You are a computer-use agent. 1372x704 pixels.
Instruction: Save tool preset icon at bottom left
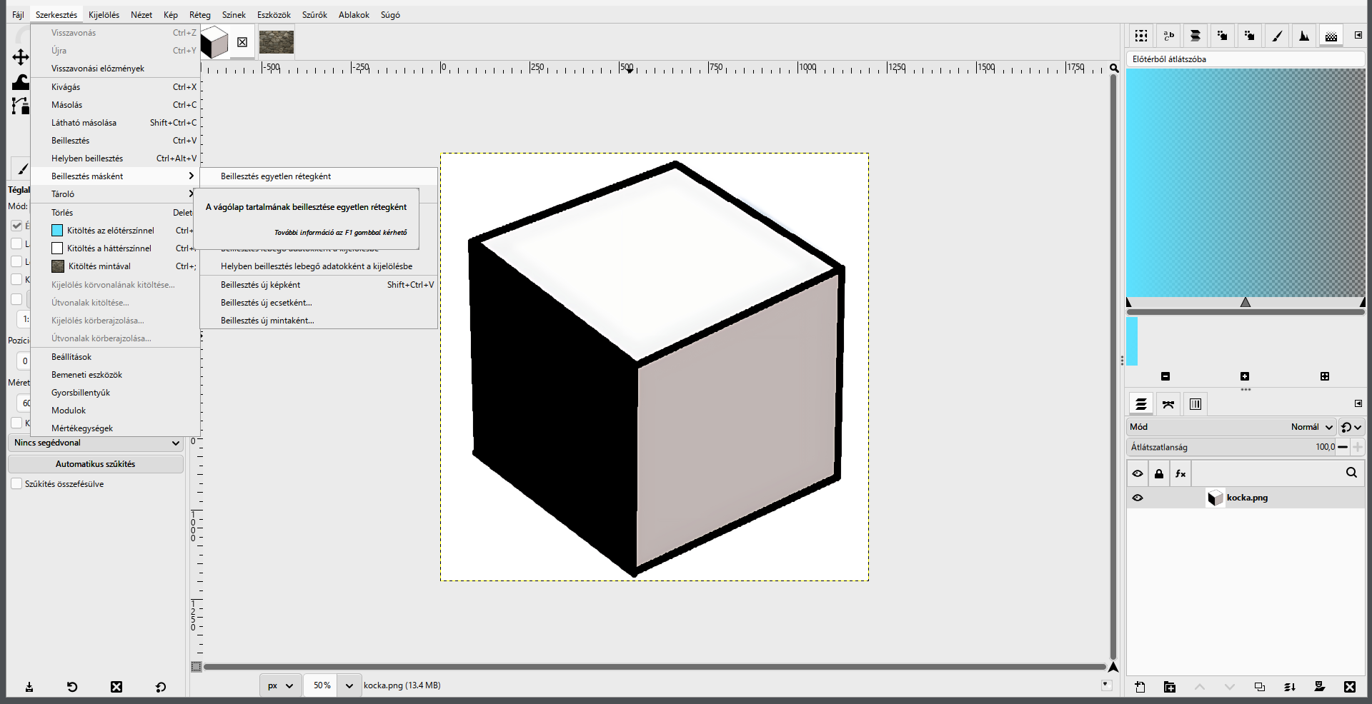[x=29, y=687]
